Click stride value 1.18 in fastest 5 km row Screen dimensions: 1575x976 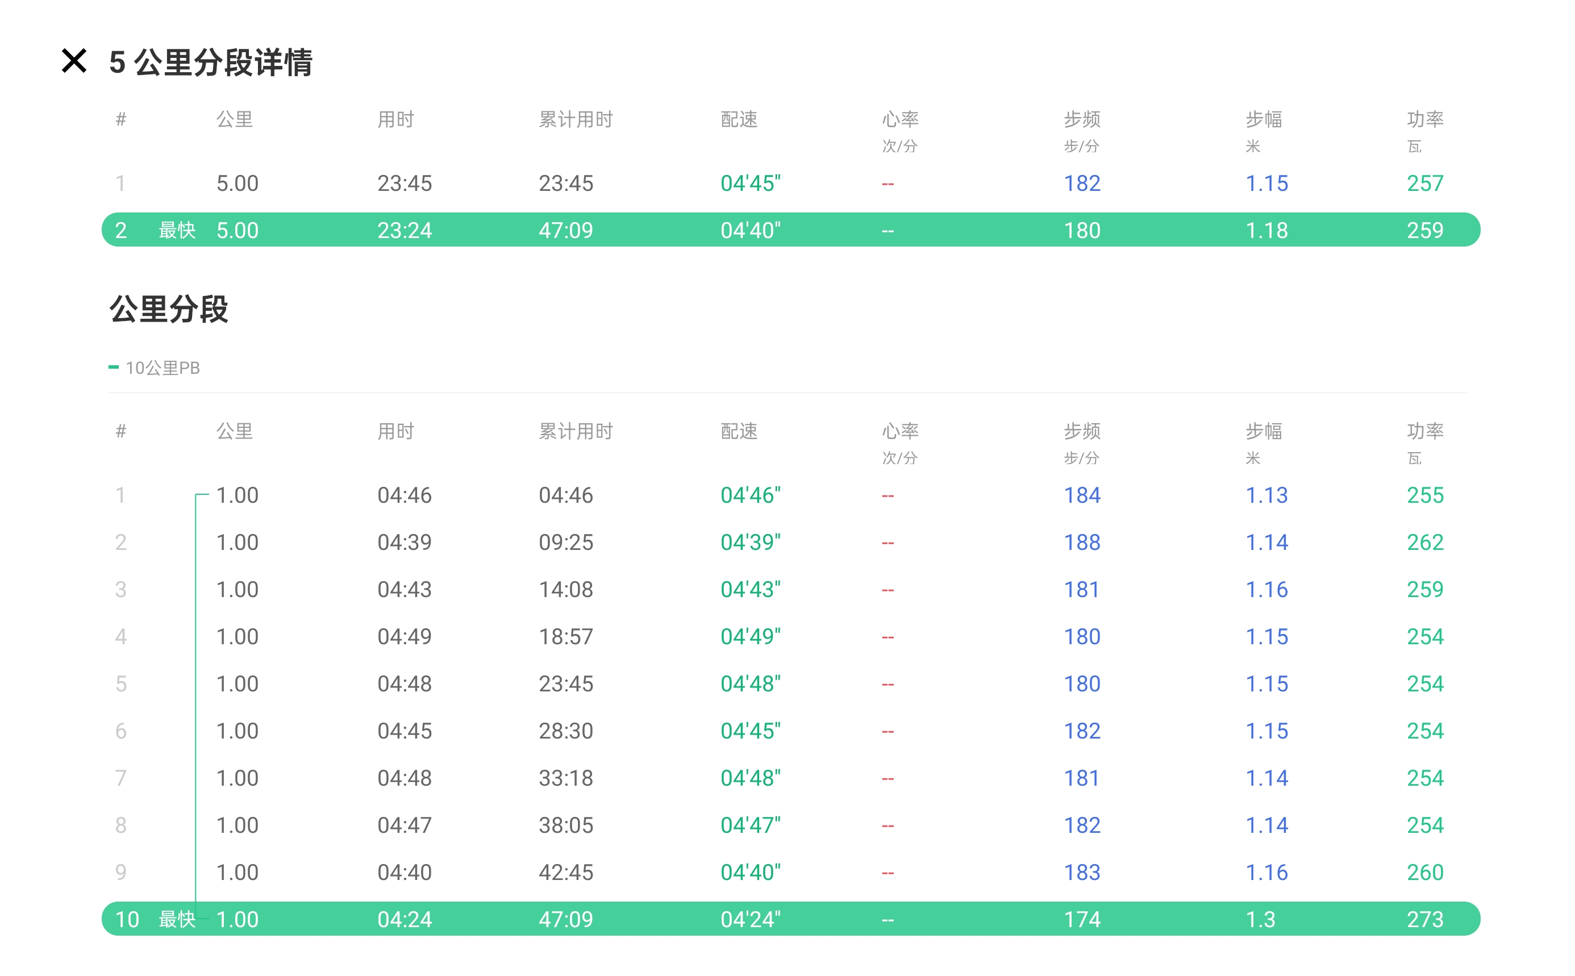tap(1266, 231)
